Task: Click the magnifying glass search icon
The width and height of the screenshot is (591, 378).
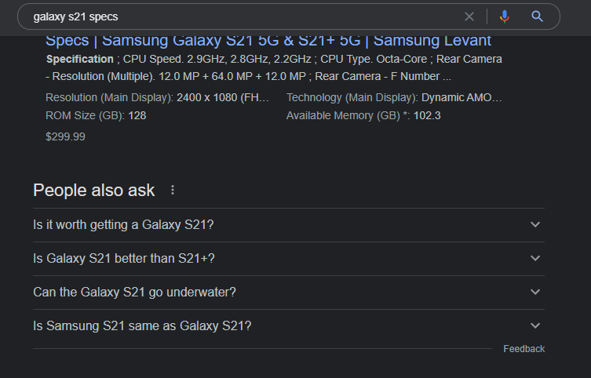Action: click(x=538, y=16)
